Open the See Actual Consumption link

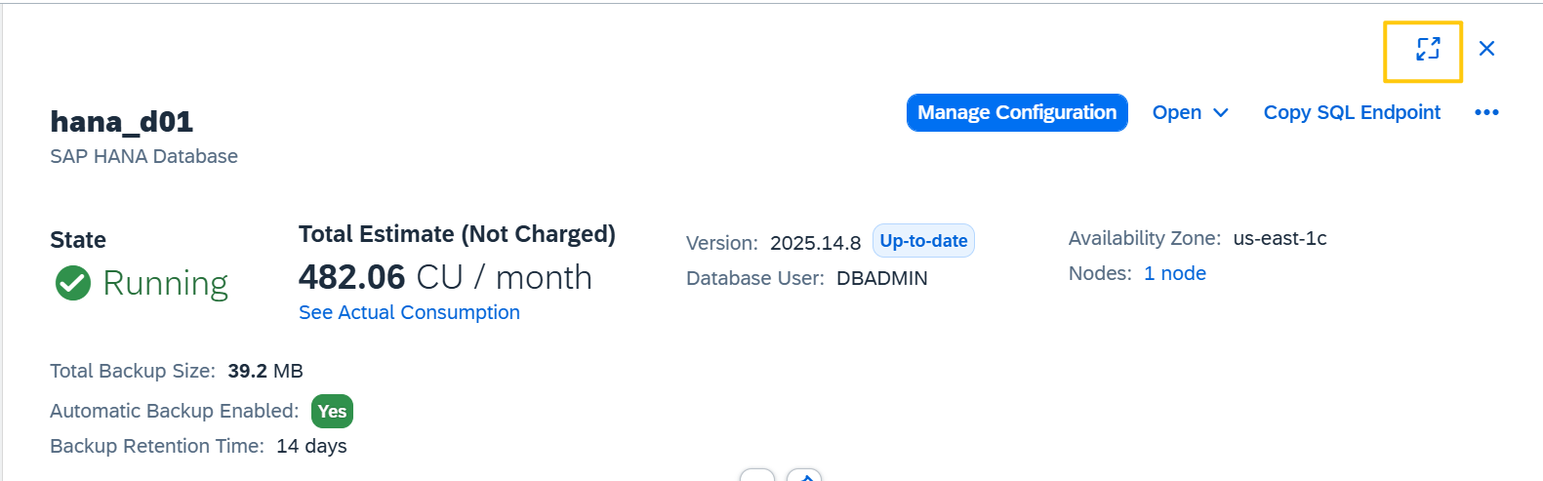tap(409, 312)
